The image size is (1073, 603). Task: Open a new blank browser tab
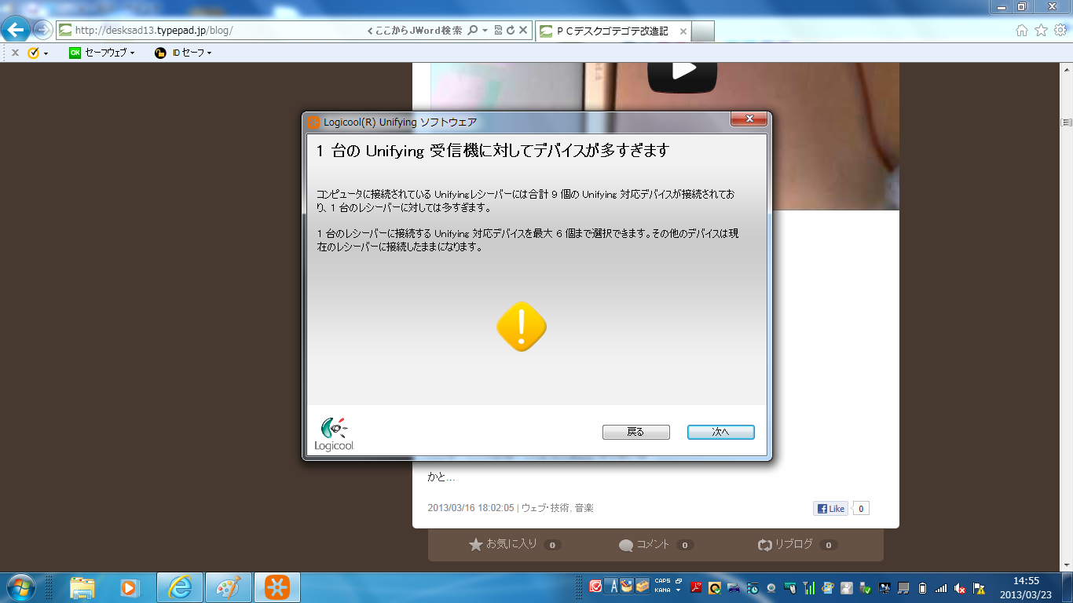pyautogui.click(x=703, y=31)
